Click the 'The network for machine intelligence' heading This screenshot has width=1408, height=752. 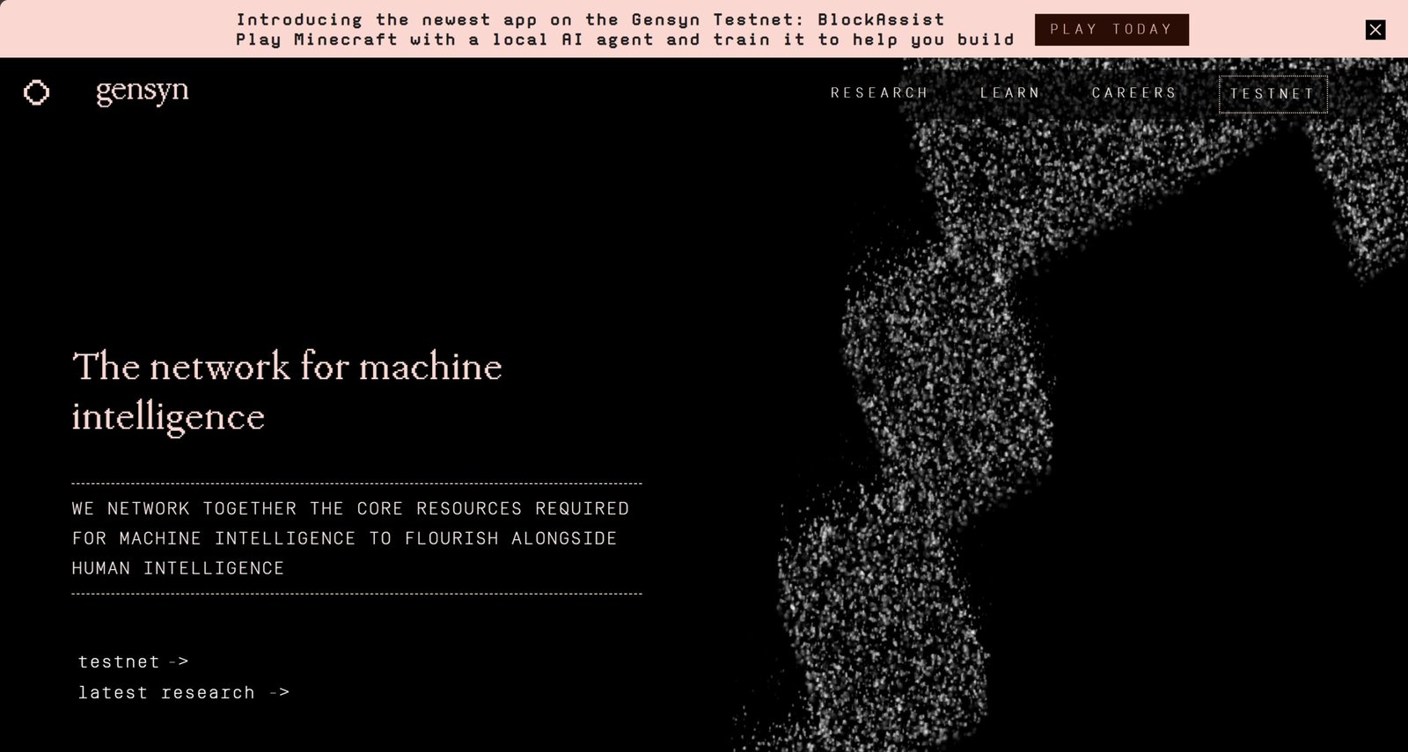tap(287, 391)
